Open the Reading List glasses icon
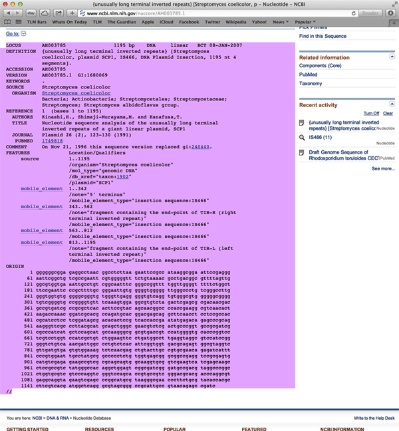 coord(5,22)
